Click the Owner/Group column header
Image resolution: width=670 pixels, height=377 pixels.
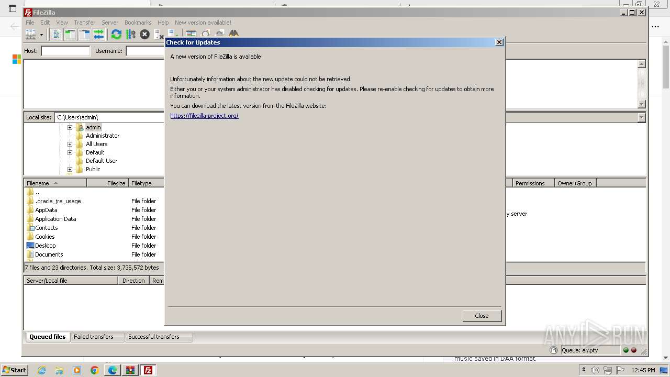tap(575, 183)
